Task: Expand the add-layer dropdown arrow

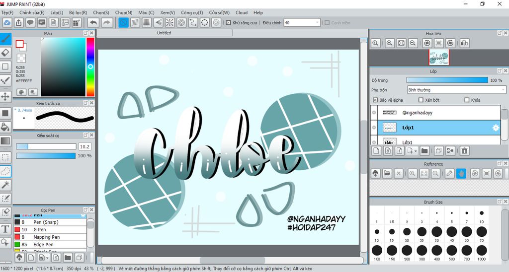Action: coord(416,151)
